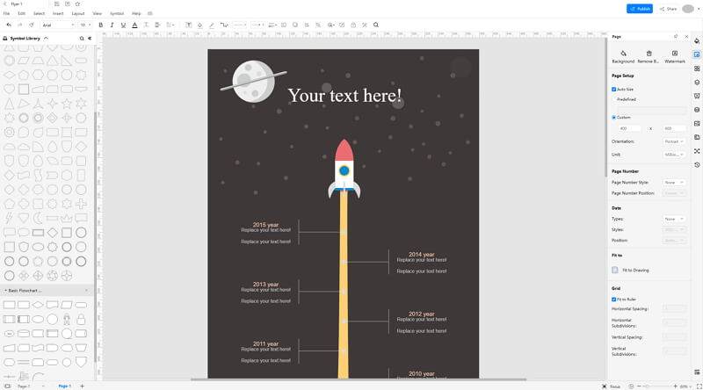Click the Fit to Drawing icon

(x=615, y=270)
